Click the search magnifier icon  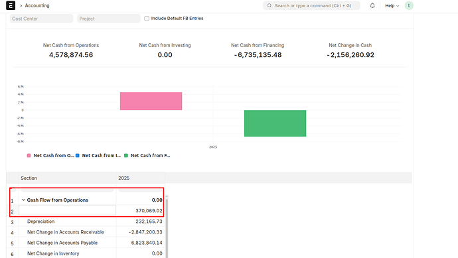click(x=269, y=5)
